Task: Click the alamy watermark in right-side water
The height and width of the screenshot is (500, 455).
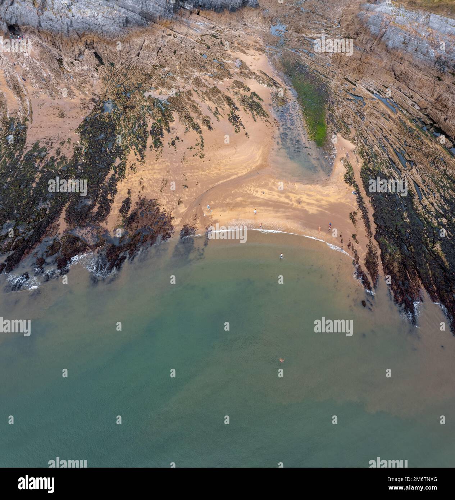Action: point(333,326)
